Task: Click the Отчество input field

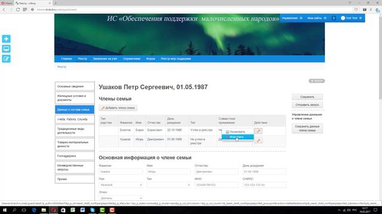Action: 217,172
